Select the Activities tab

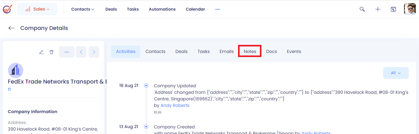(x=126, y=51)
